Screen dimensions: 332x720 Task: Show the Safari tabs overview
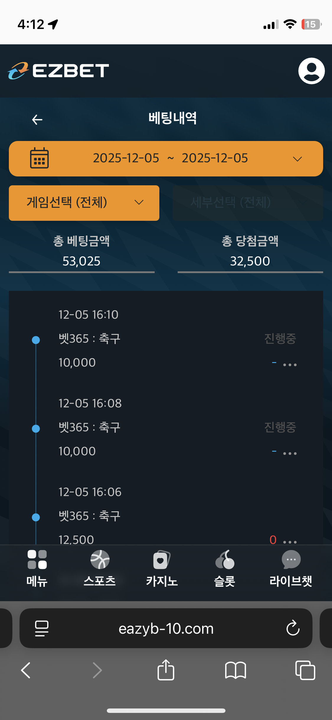(x=305, y=670)
